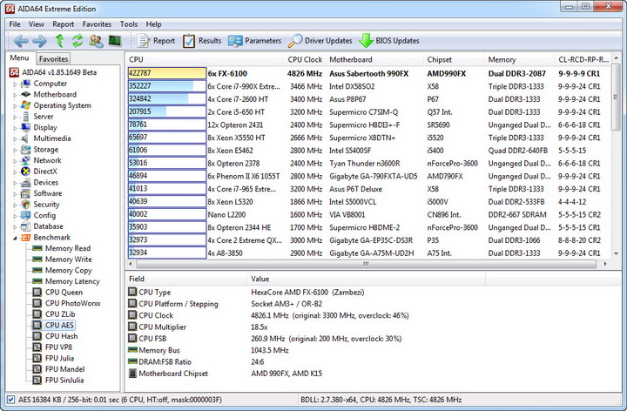
Task: Select the CPU Queen benchmark
Action: [64, 293]
